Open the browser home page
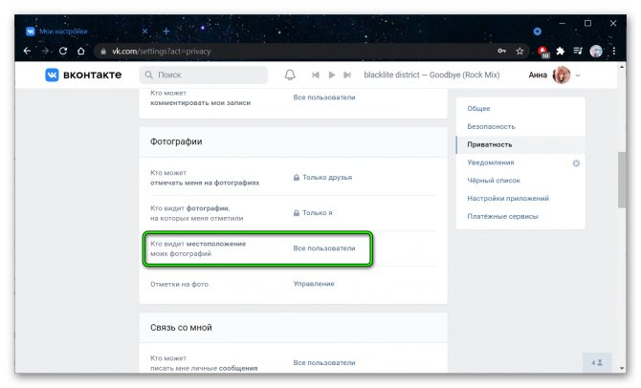 [x=81, y=51]
